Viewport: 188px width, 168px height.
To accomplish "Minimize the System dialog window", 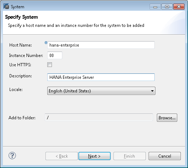I will [x=155, y=6].
